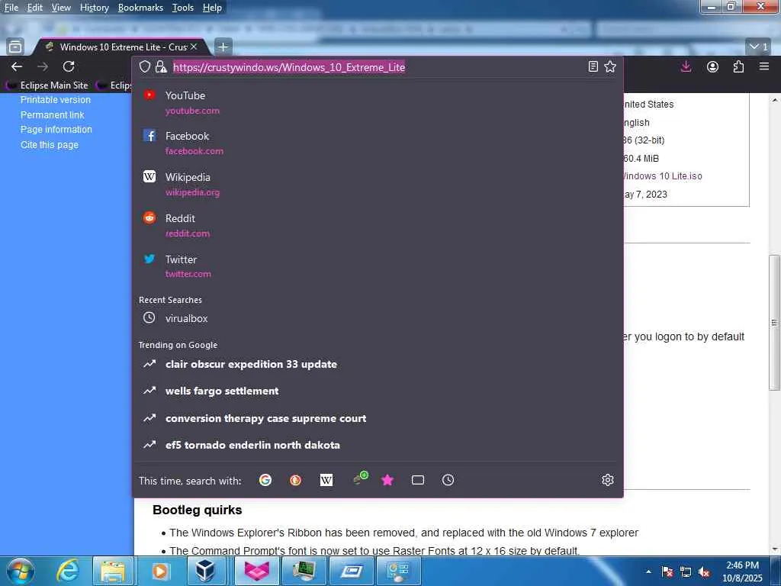Launch Internet Explorer from taskbar
The image size is (781, 586).
pyautogui.click(x=67, y=571)
